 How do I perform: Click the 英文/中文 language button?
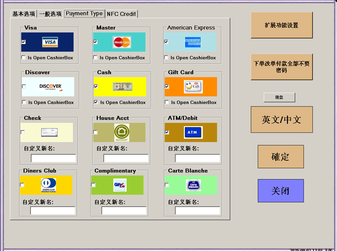(x=281, y=120)
